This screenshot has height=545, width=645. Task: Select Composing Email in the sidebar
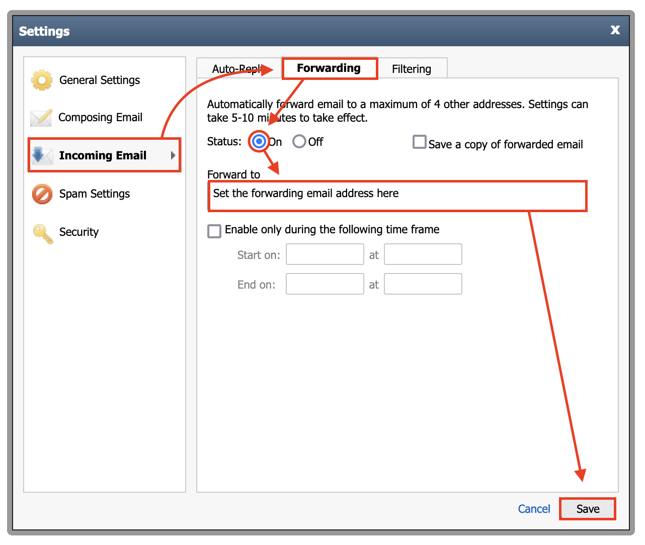coord(100,118)
